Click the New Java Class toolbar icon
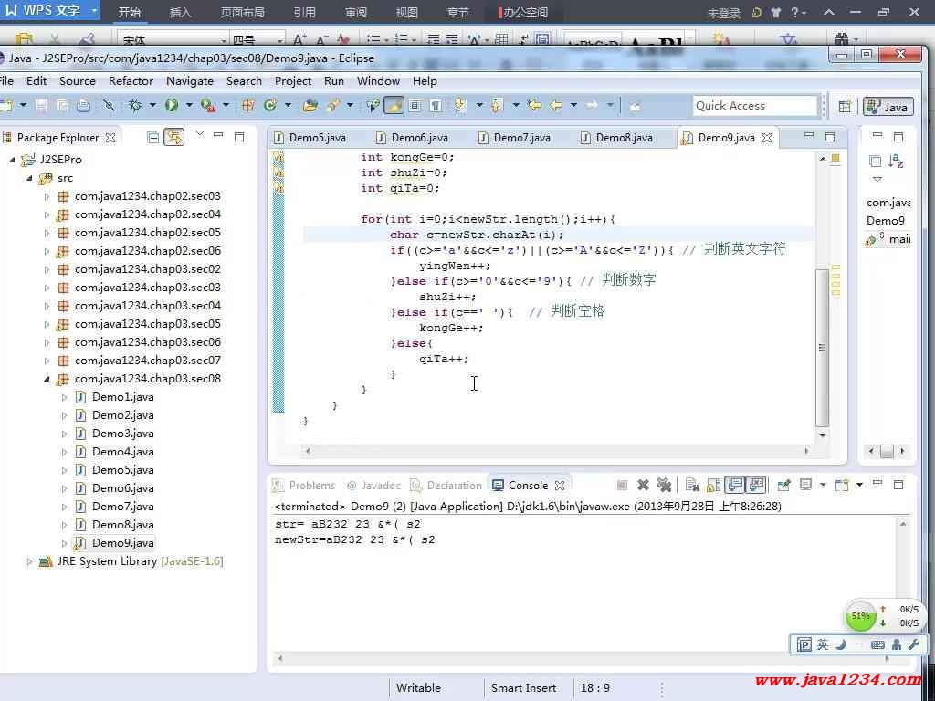This screenshot has height=701, width=935. (x=270, y=106)
